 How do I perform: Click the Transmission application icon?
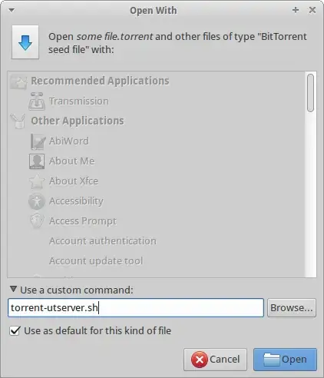coord(37,101)
